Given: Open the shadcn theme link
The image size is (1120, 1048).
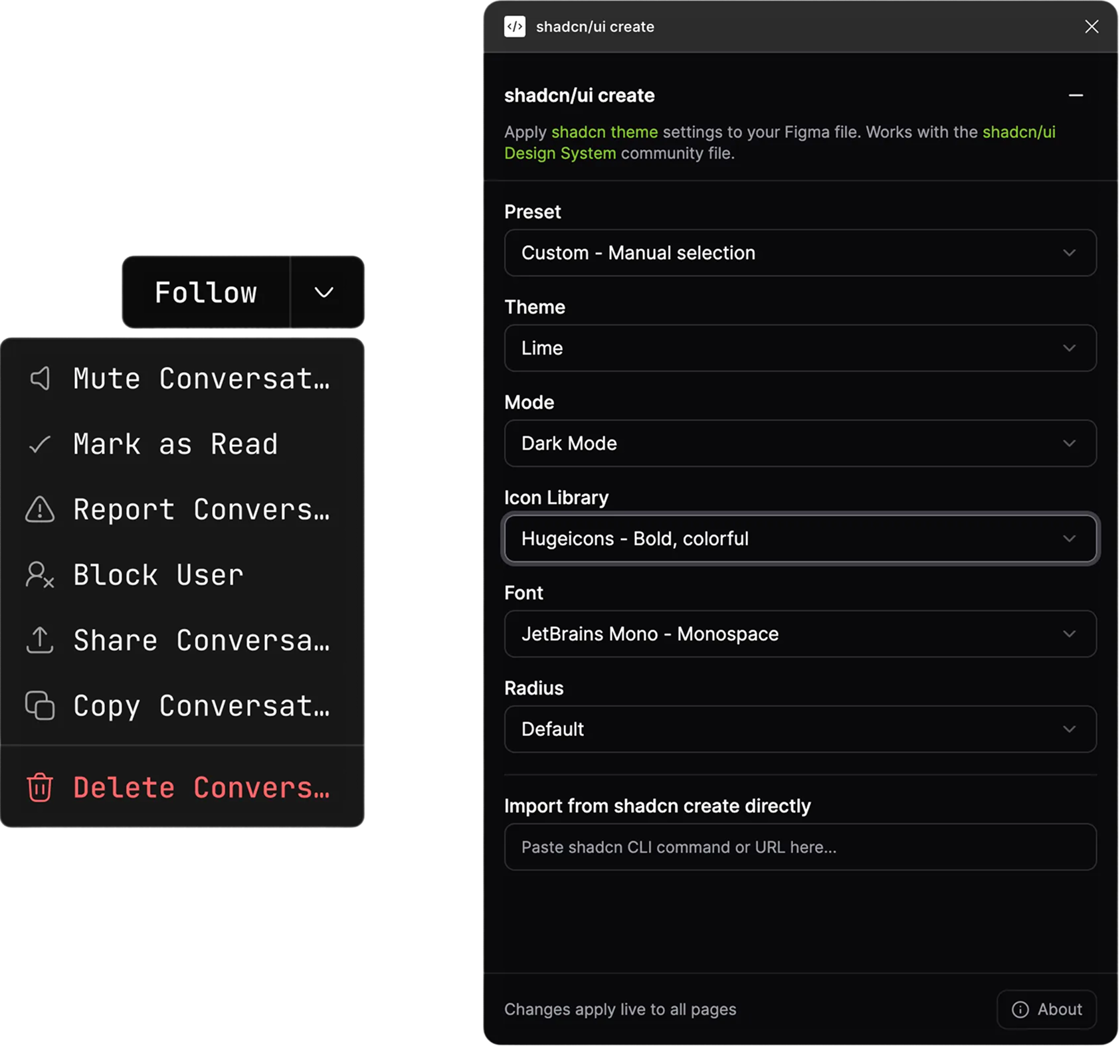Looking at the screenshot, I should click(604, 132).
